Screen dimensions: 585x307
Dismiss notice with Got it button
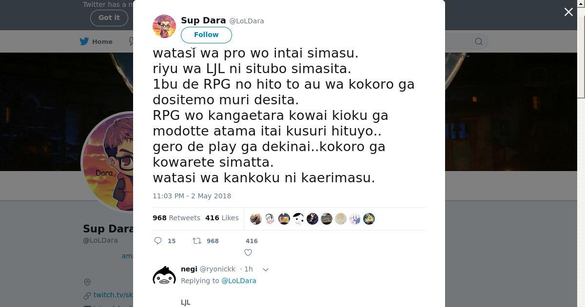pos(109,18)
